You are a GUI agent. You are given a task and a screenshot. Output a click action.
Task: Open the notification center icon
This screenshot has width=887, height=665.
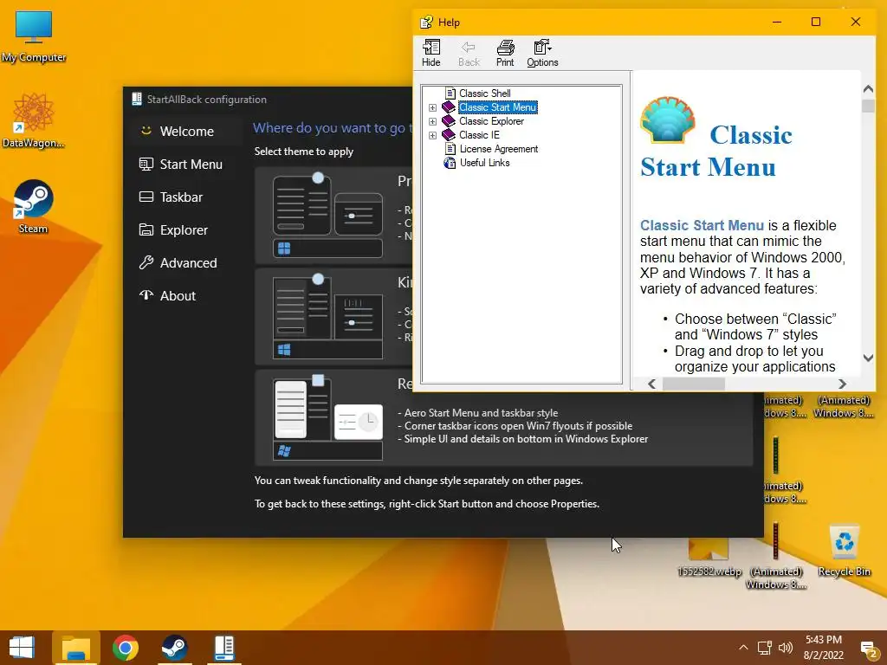[x=868, y=649]
